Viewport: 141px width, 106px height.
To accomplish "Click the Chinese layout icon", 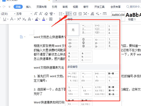I will click(85, 14).
